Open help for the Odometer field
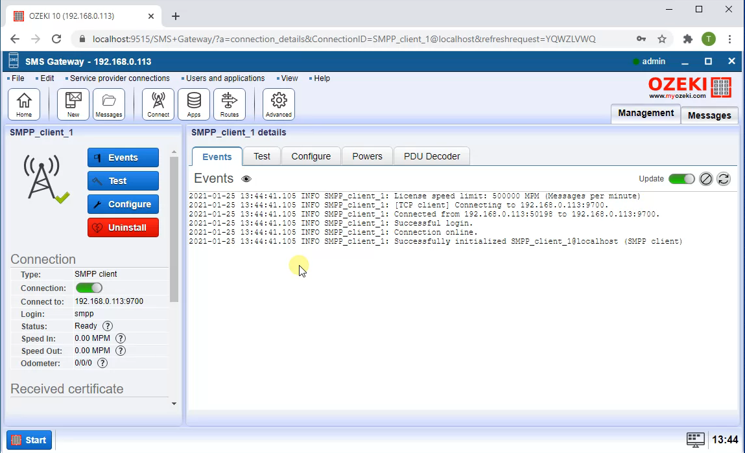This screenshot has height=453, width=745. 102,364
